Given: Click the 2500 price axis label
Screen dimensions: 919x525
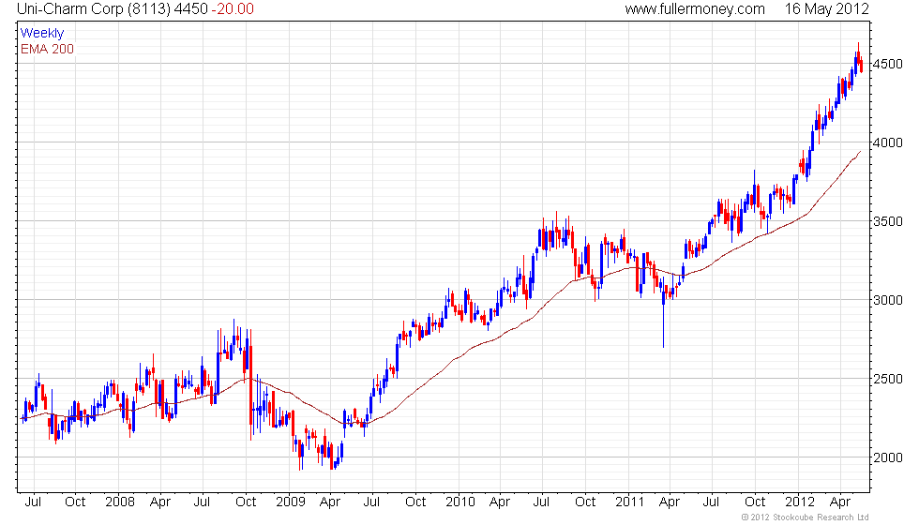Looking at the screenshot, I should pos(887,379).
